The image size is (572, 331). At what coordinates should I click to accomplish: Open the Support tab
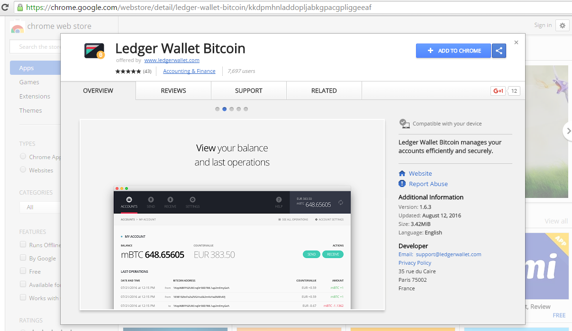tap(249, 90)
